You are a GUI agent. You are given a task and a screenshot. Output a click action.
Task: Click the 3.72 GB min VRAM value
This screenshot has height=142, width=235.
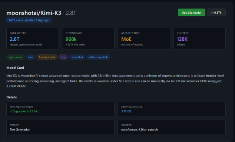coord(126,111)
